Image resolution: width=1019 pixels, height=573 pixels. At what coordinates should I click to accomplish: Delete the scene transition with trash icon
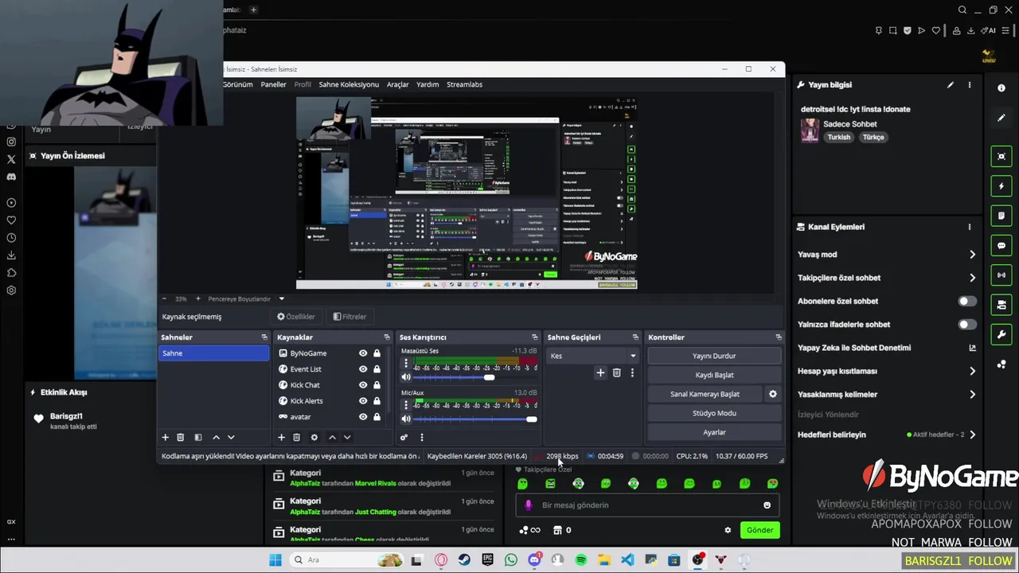pyautogui.click(x=616, y=372)
